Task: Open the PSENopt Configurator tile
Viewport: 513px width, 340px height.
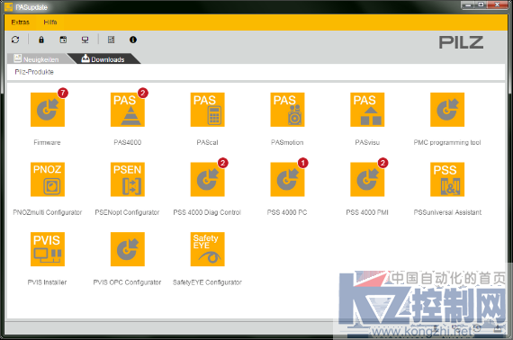Action: tap(128, 179)
